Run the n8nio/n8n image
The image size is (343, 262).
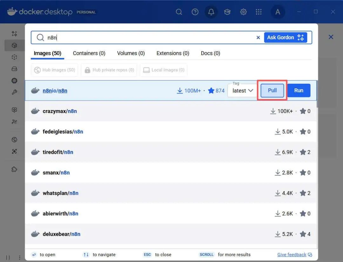click(299, 90)
